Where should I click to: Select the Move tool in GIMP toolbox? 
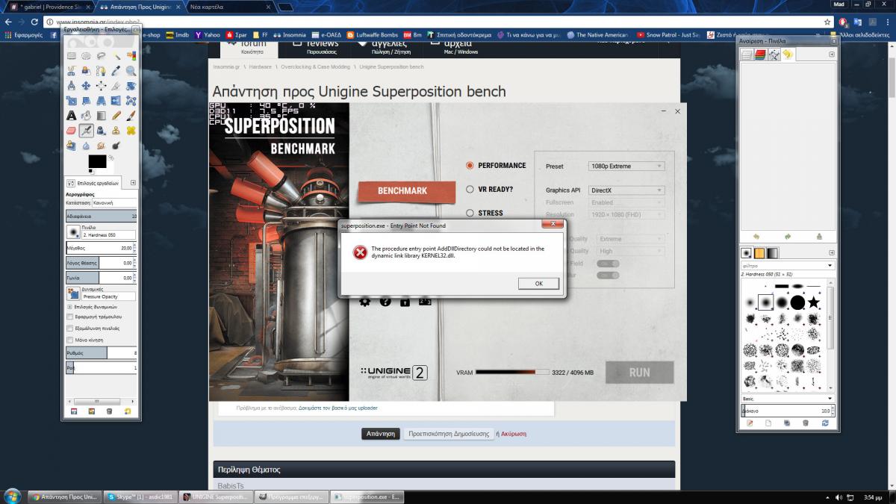pos(86,86)
